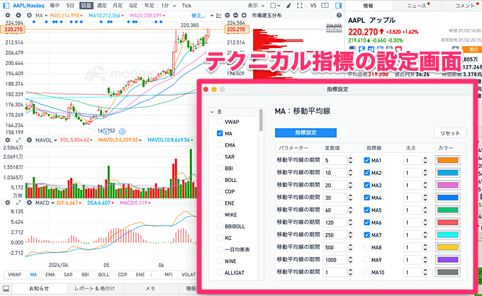The width and height of the screenshot is (482, 296).
Task: Click the VS compare button
Action: (313, 6)
